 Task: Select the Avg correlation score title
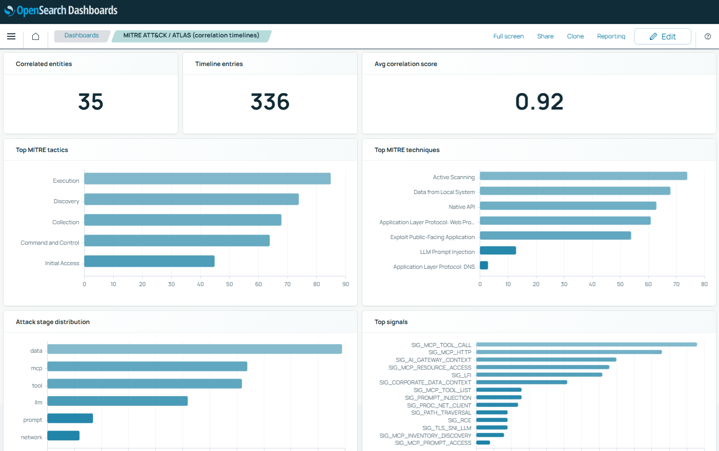(x=406, y=64)
